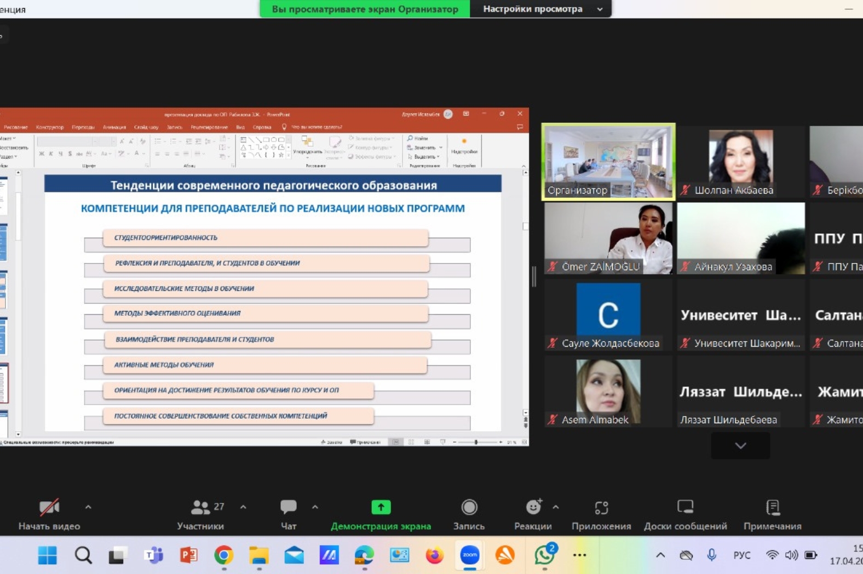Open the Chat panel
The image size is (863, 574).
[x=288, y=508]
